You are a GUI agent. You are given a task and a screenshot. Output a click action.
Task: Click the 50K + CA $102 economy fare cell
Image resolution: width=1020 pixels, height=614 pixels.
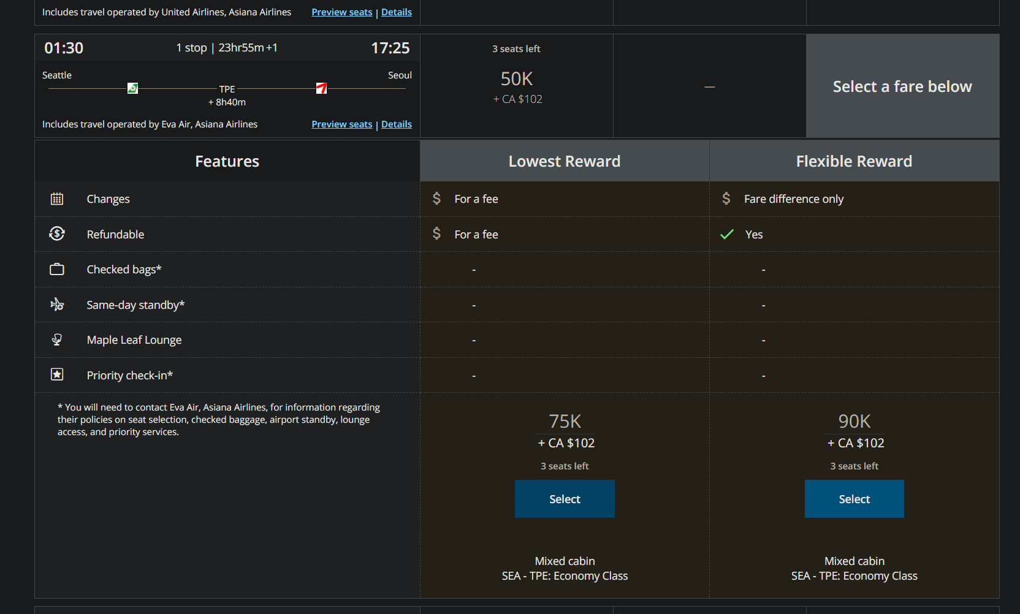click(517, 86)
